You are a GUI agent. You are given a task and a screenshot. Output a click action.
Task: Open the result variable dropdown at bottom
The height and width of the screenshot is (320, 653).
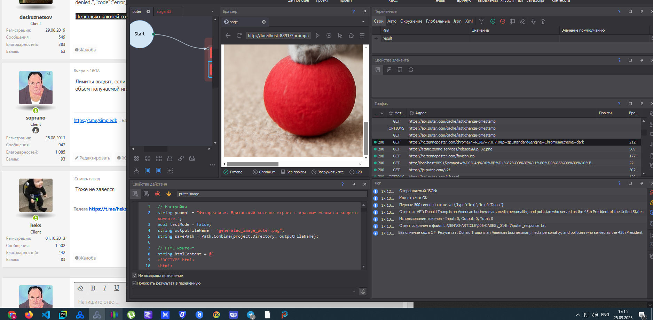click(x=354, y=292)
